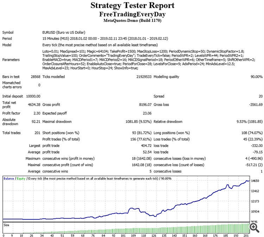
Task: Click MetaQuotes-Demo (Build 1170) subtitle
Action: tap(132, 20)
